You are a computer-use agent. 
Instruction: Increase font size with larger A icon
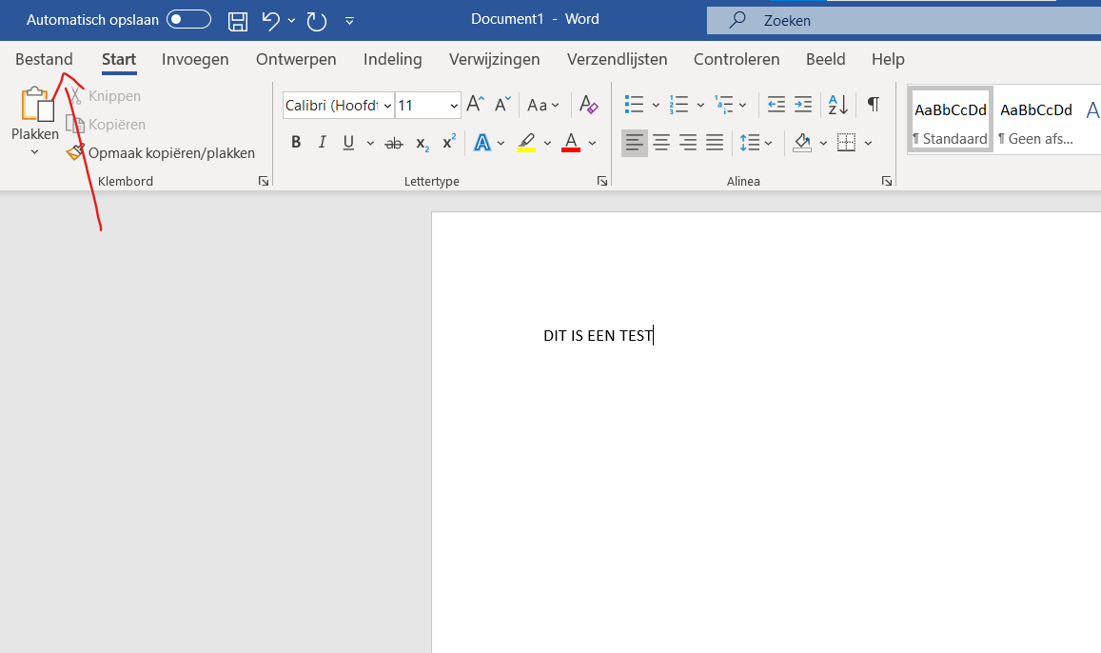click(476, 104)
